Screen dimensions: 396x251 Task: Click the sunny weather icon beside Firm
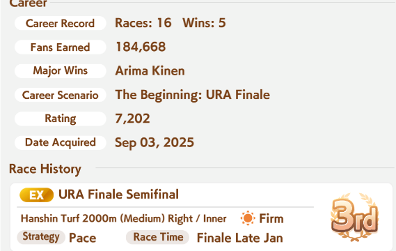pos(248,218)
